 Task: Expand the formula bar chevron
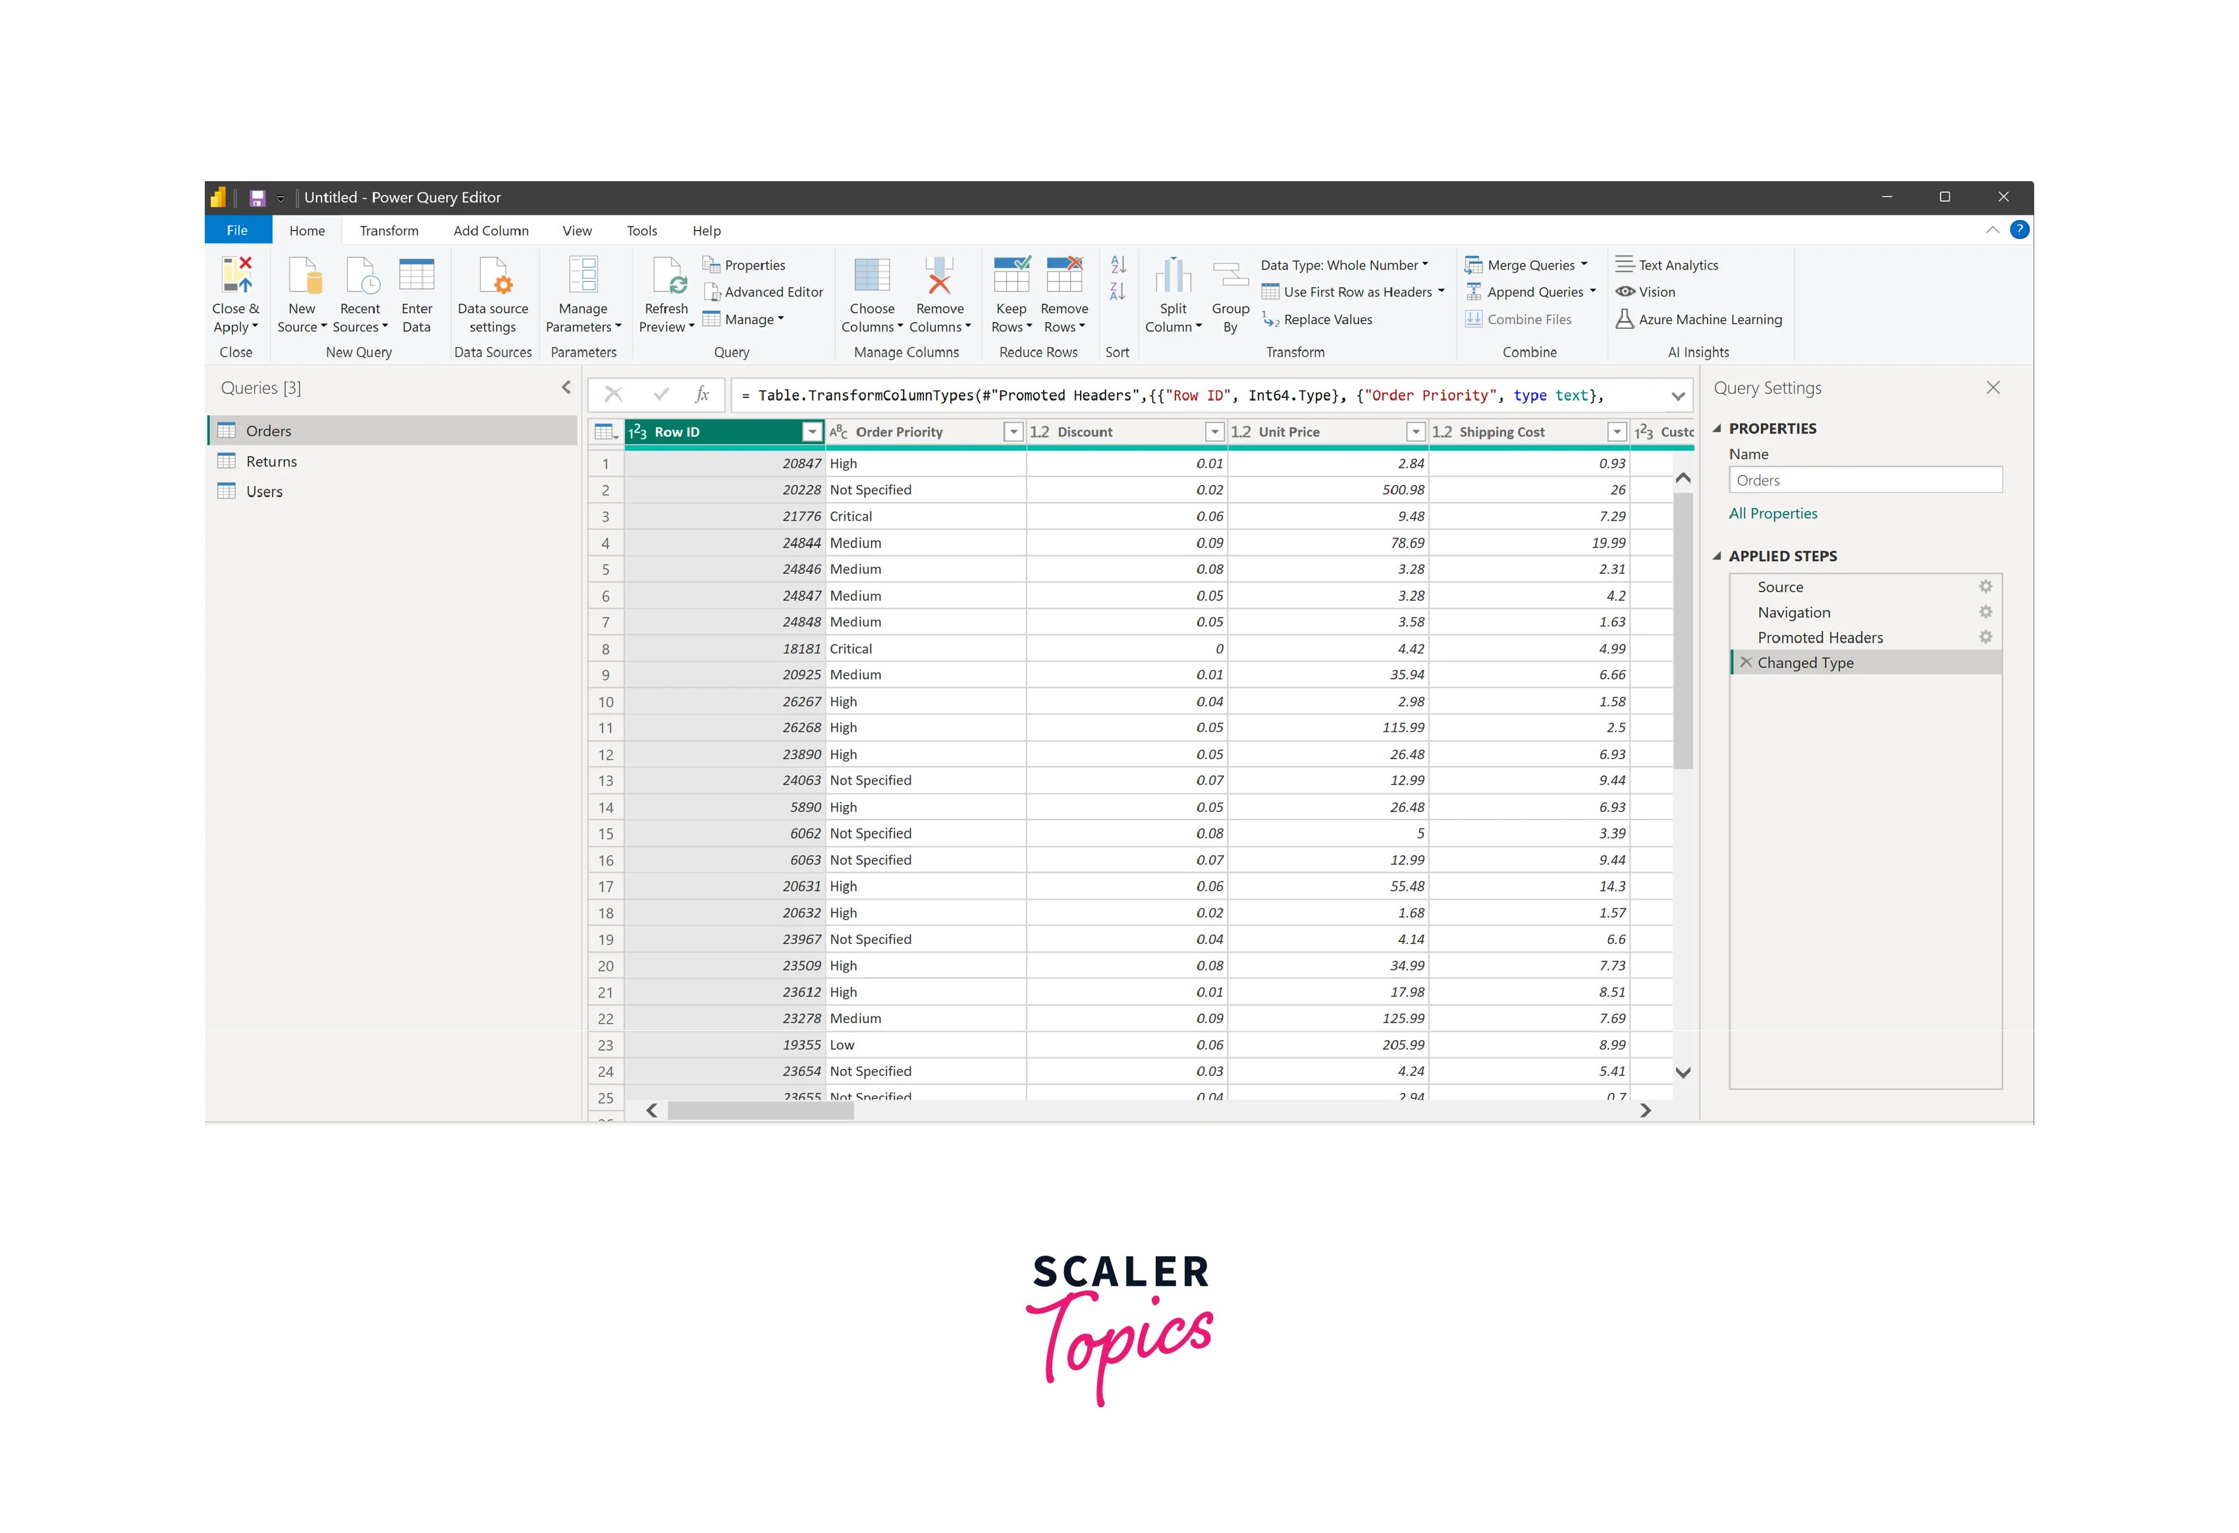(1677, 396)
